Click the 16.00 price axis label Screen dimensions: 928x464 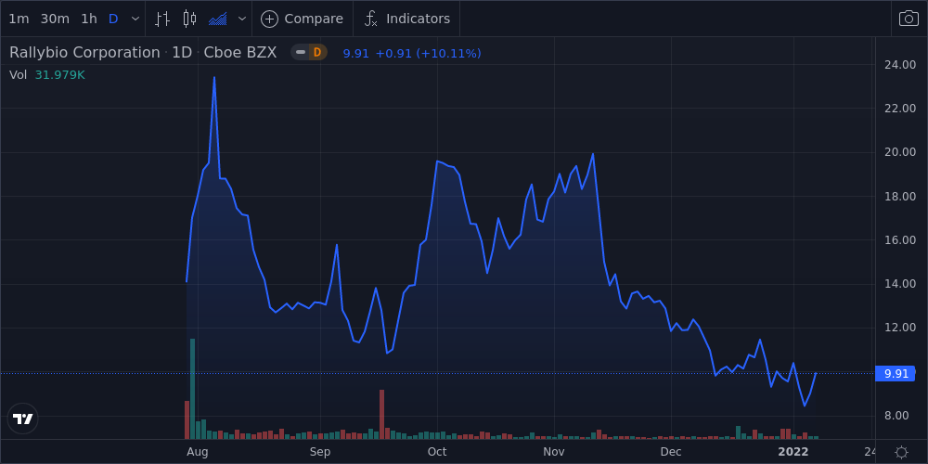(899, 240)
